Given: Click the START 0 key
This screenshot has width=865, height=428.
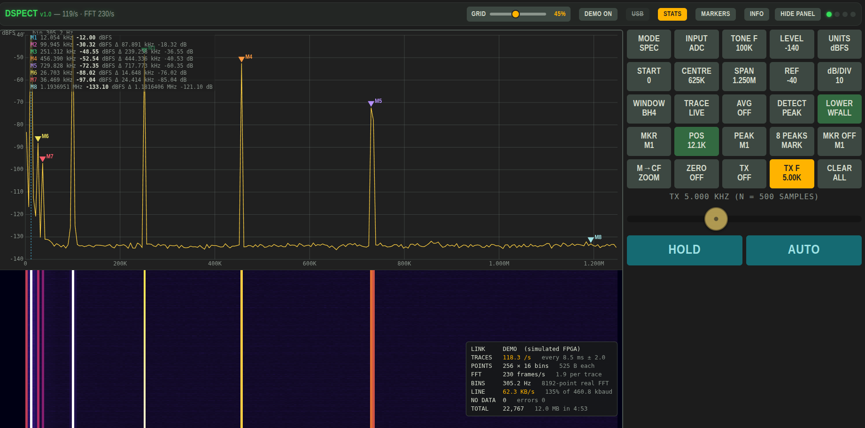Looking at the screenshot, I should 649,76.
